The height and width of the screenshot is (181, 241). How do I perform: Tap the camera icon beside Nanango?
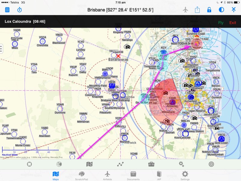click(x=127, y=47)
